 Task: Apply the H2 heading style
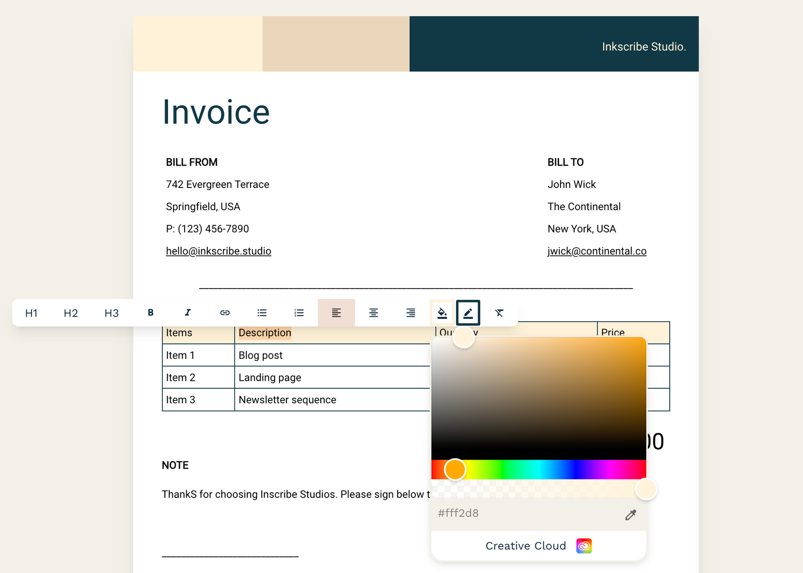pyautogui.click(x=71, y=313)
